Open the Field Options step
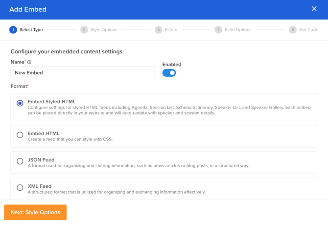The width and height of the screenshot is (328, 225). click(x=238, y=30)
